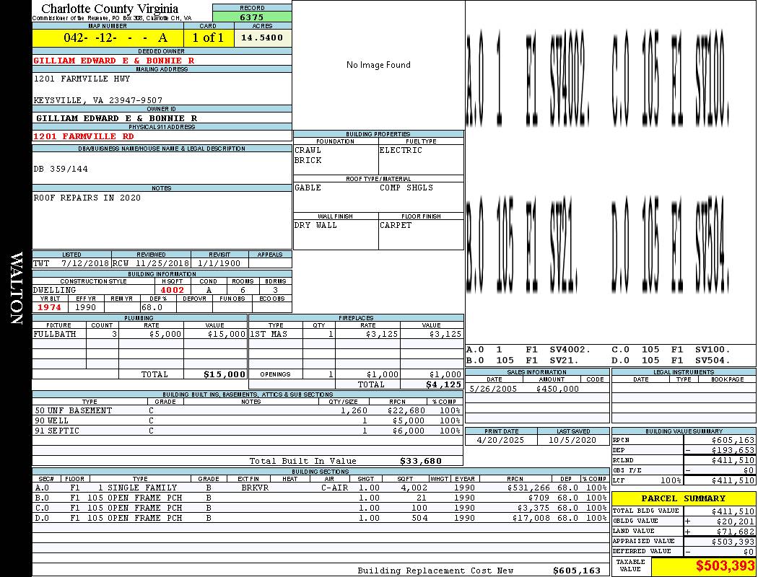
Task: Click section C.0 SQFT value 100
Action: [x=419, y=508]
